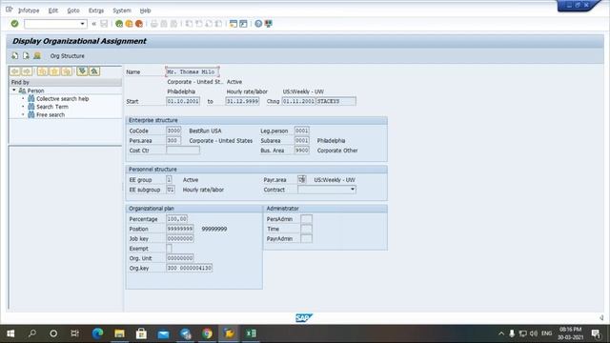Click the EE group field
This screenshot has width=610, height=343.
[x=169, y=180]
